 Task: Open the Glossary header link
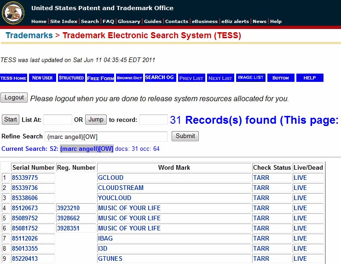click(129, 21)
